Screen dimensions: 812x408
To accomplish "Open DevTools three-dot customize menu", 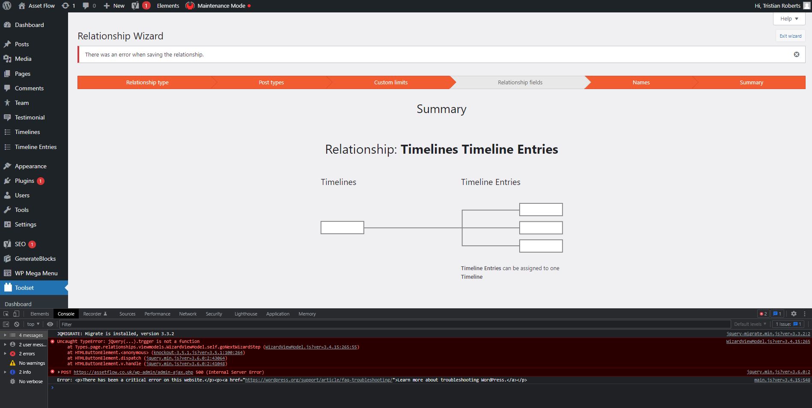I will 804,314.
